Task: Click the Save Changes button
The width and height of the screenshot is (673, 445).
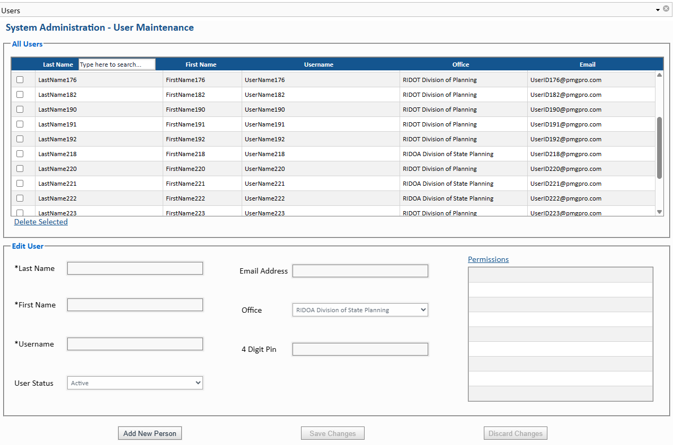Action: coord(333,433)
